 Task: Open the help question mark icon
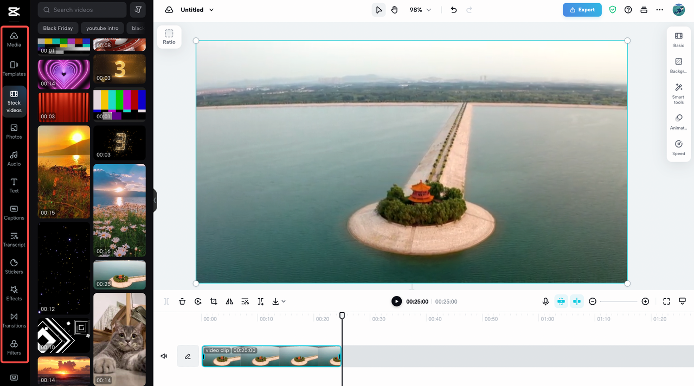(628, 10)
